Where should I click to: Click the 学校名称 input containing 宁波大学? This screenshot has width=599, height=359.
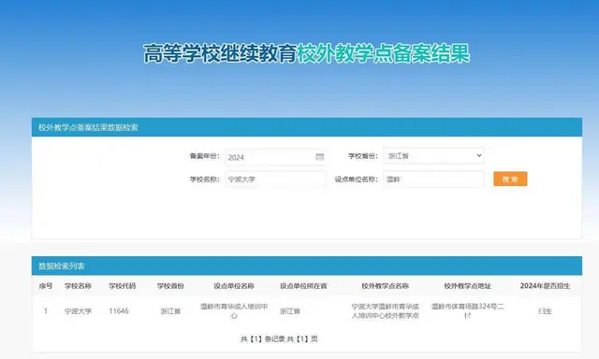276,179
